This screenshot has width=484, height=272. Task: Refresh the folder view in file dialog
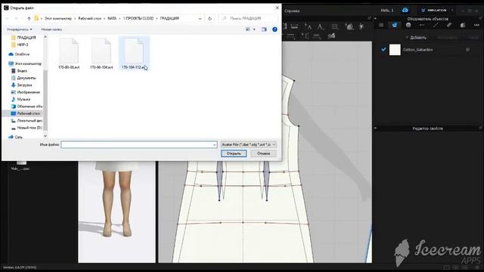pos(210,18)
